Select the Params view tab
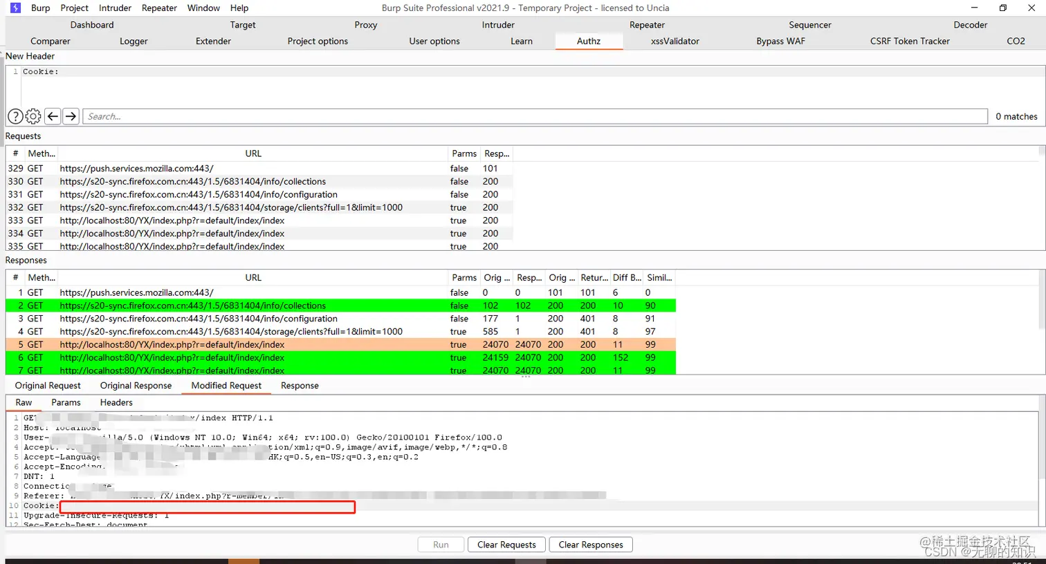 66,402
